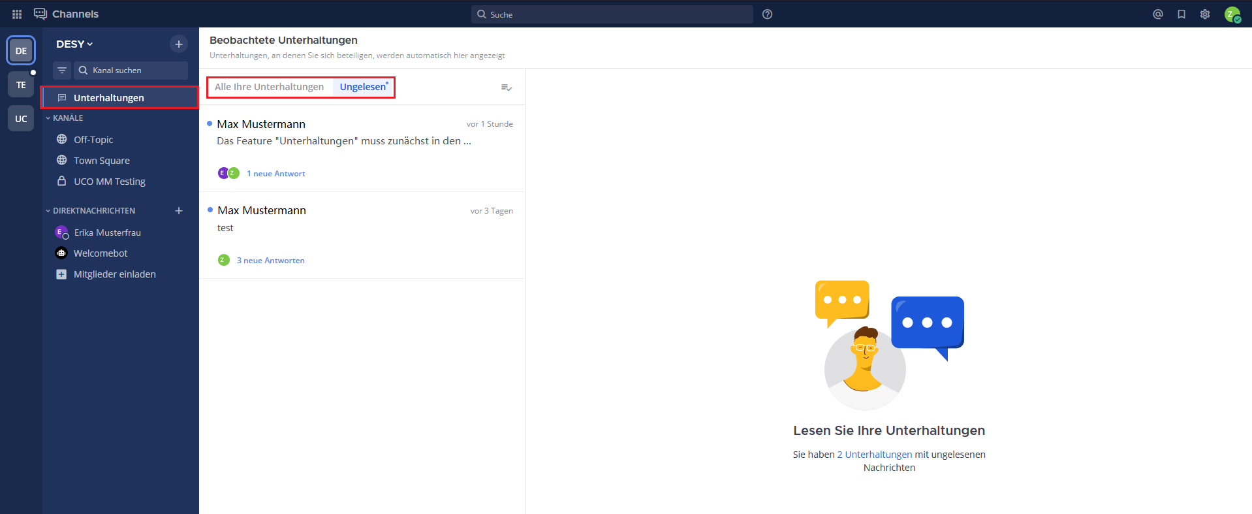Open the DESY team dropdown menu

click(x=74, y=44)
